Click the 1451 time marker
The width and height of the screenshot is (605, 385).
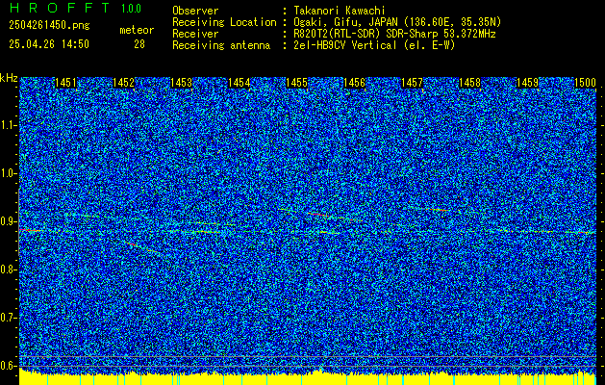tap(66, 83)
